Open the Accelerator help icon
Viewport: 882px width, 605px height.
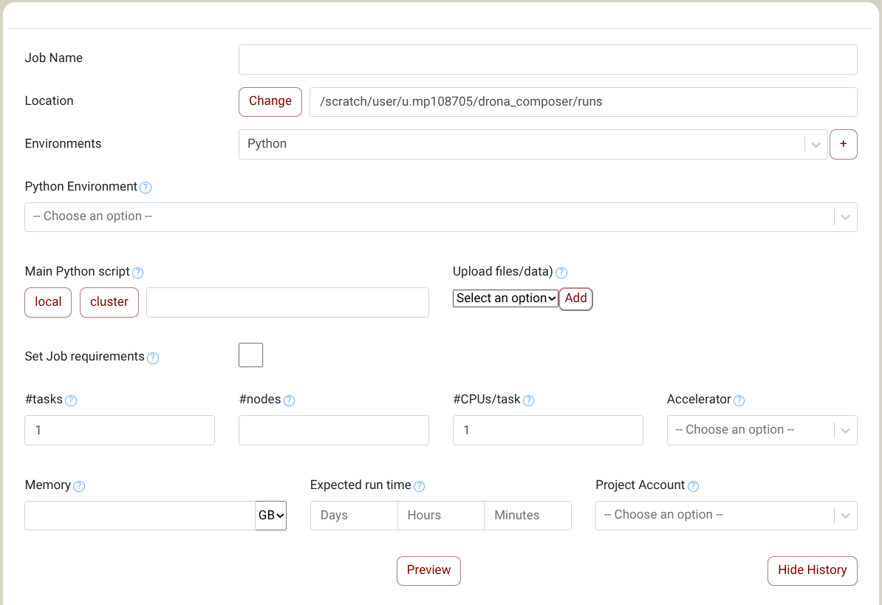point(739,400)
